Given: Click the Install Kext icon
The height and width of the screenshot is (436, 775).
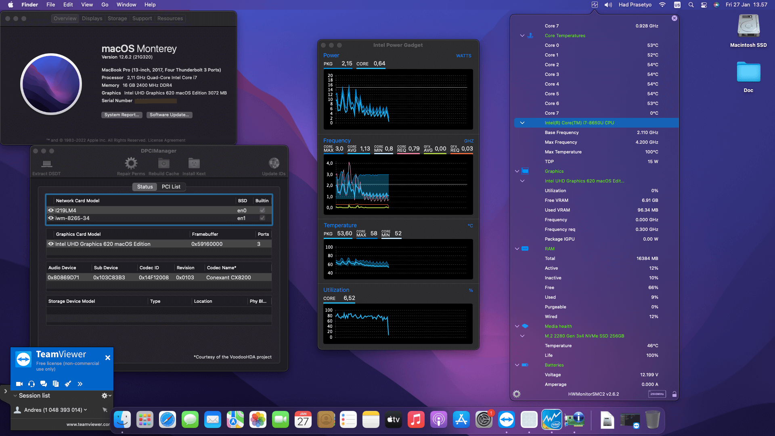Looking at the screenshot, I should coord(194,163).
